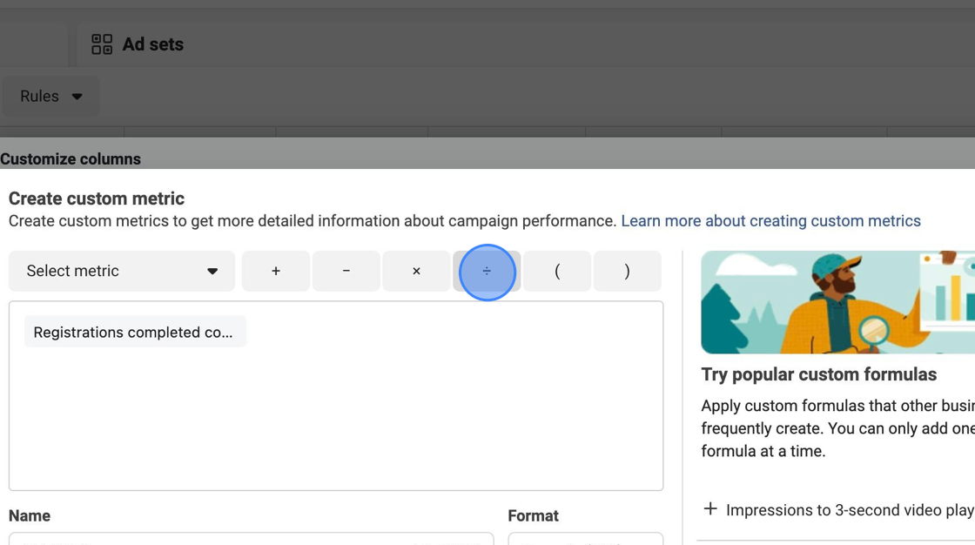Insert a closing parenthesis
Image resolution: width=975 pixels, height=545 pixels.
tap(627, 271)
